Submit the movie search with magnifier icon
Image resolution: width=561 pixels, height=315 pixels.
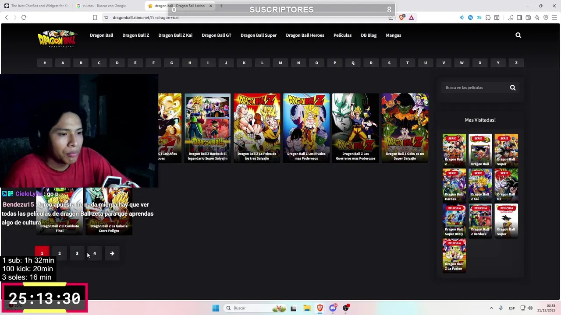pos(512,88)
